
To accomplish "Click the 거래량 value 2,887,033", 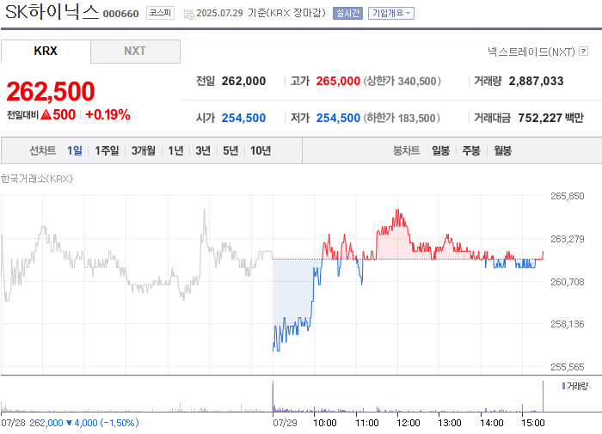I will [536, 81].
